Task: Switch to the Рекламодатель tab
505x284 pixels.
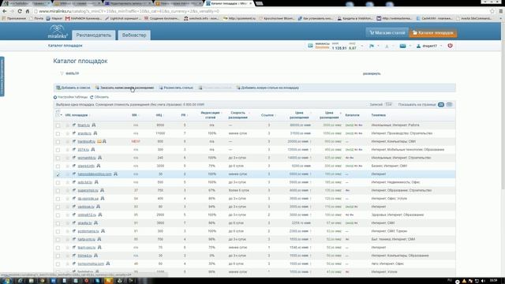Action: [x=93, y=35]
